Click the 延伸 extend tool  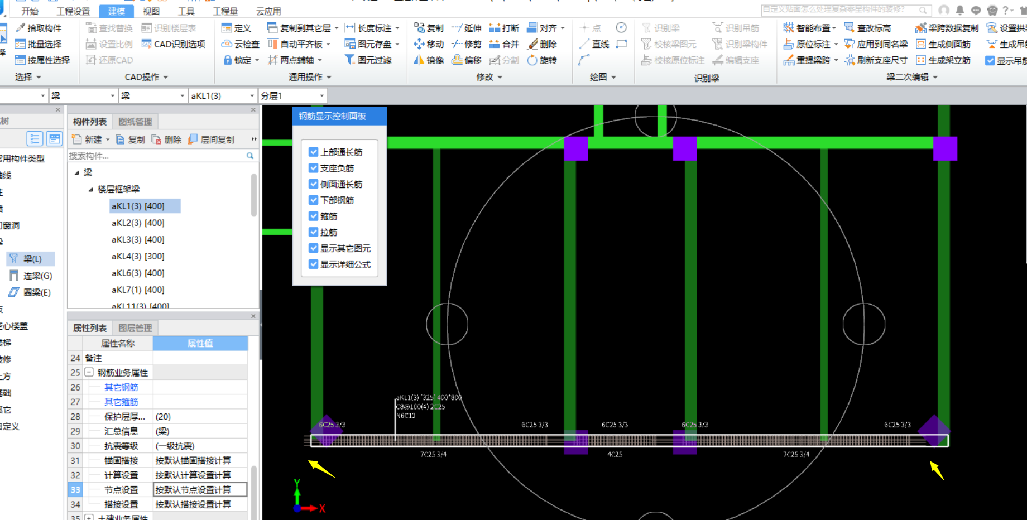466,28
